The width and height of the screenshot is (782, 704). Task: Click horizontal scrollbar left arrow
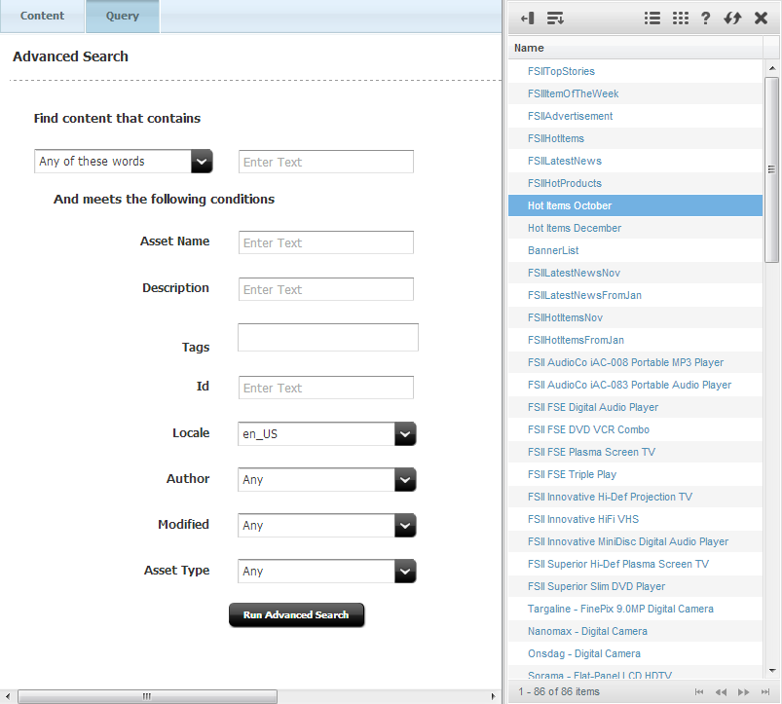[8, 696]
